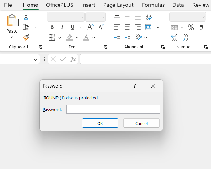Open the Insert tab
The width and height of the screenshot is (211, 169).
(x=88, y=5)
